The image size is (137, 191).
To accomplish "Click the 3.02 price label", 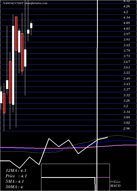I will point(127,123).
